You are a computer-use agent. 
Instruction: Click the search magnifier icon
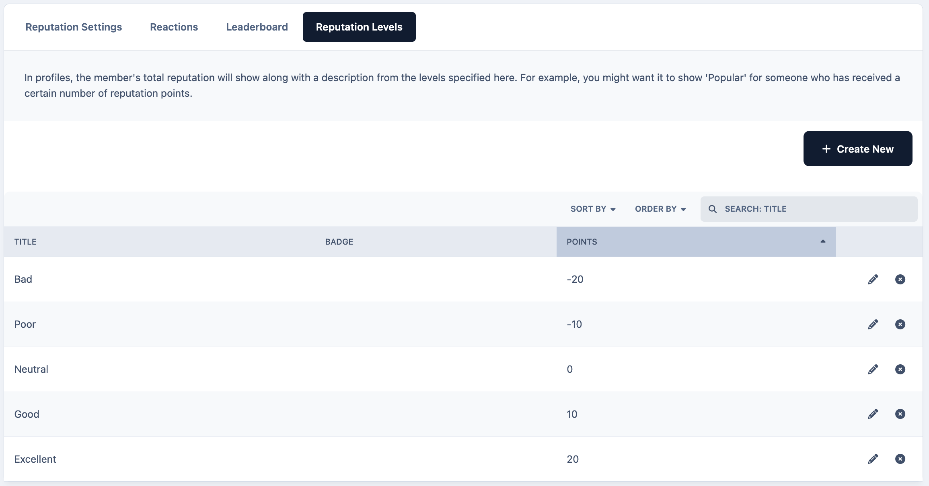[712, 209]
